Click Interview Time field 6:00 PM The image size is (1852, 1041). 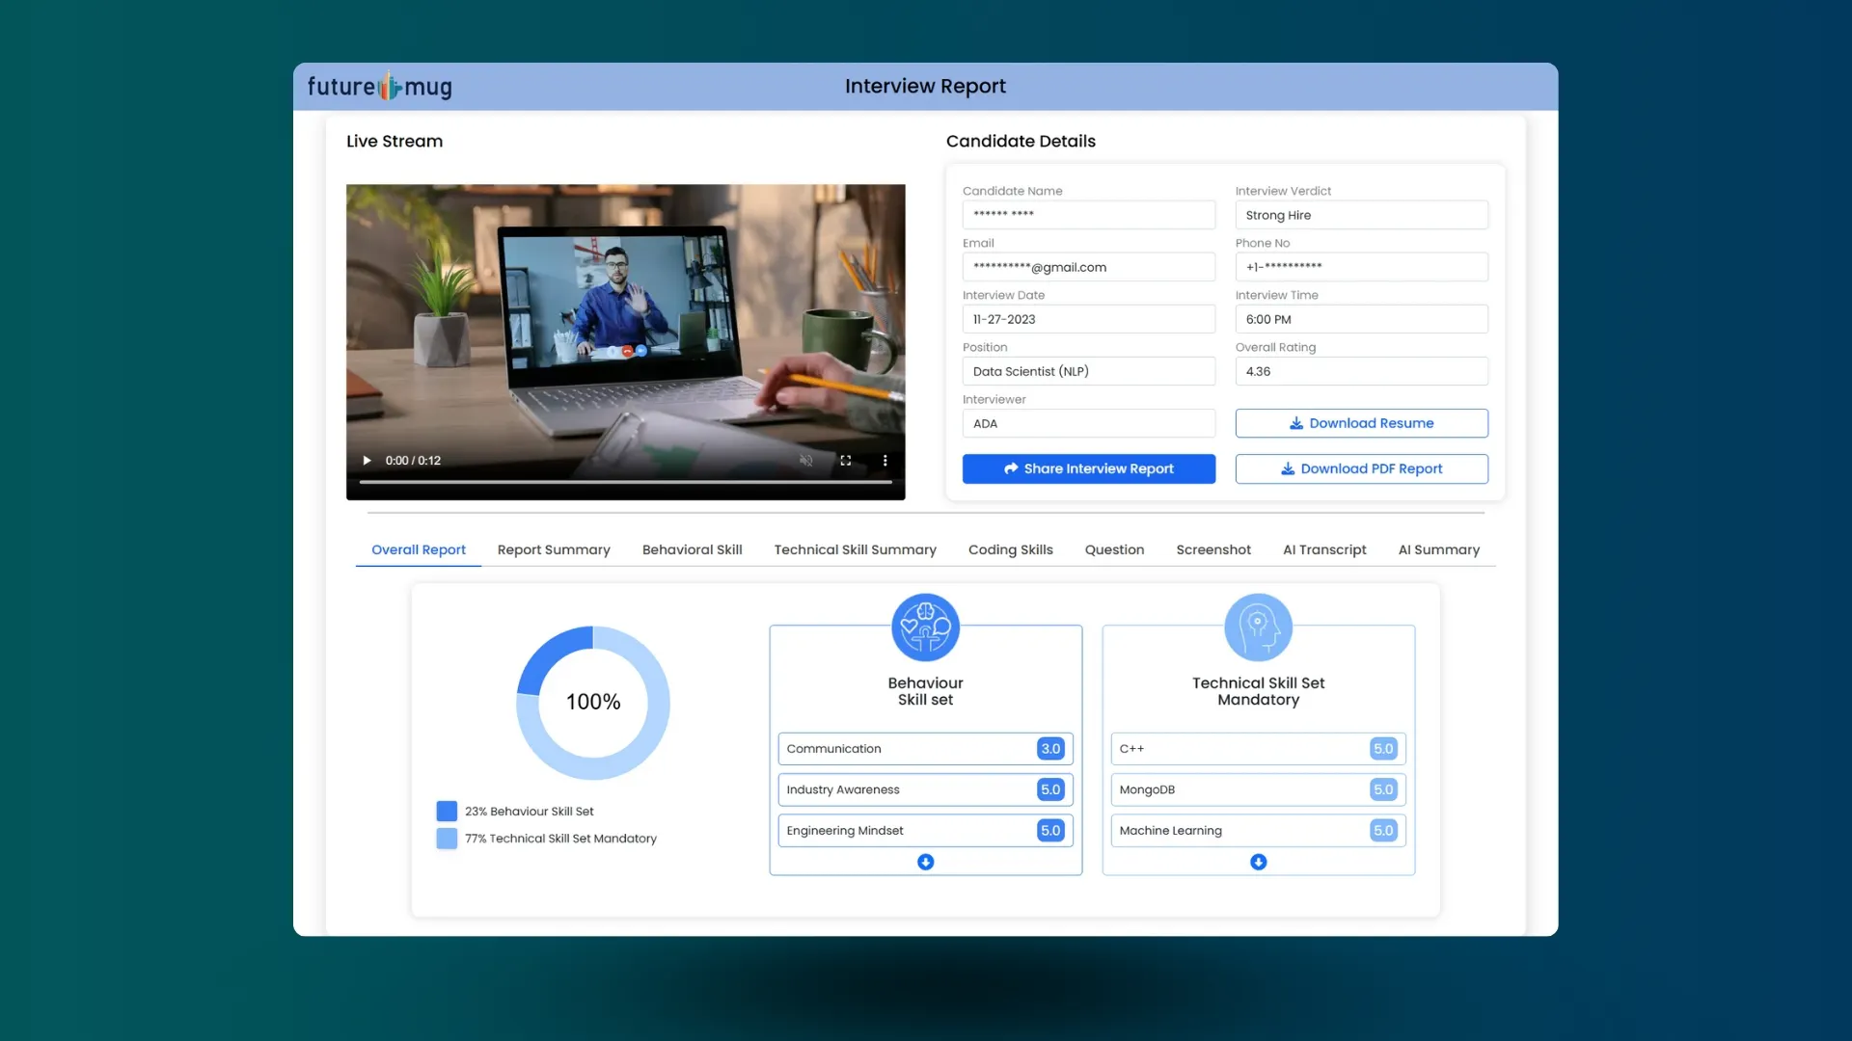(1361, 319)
